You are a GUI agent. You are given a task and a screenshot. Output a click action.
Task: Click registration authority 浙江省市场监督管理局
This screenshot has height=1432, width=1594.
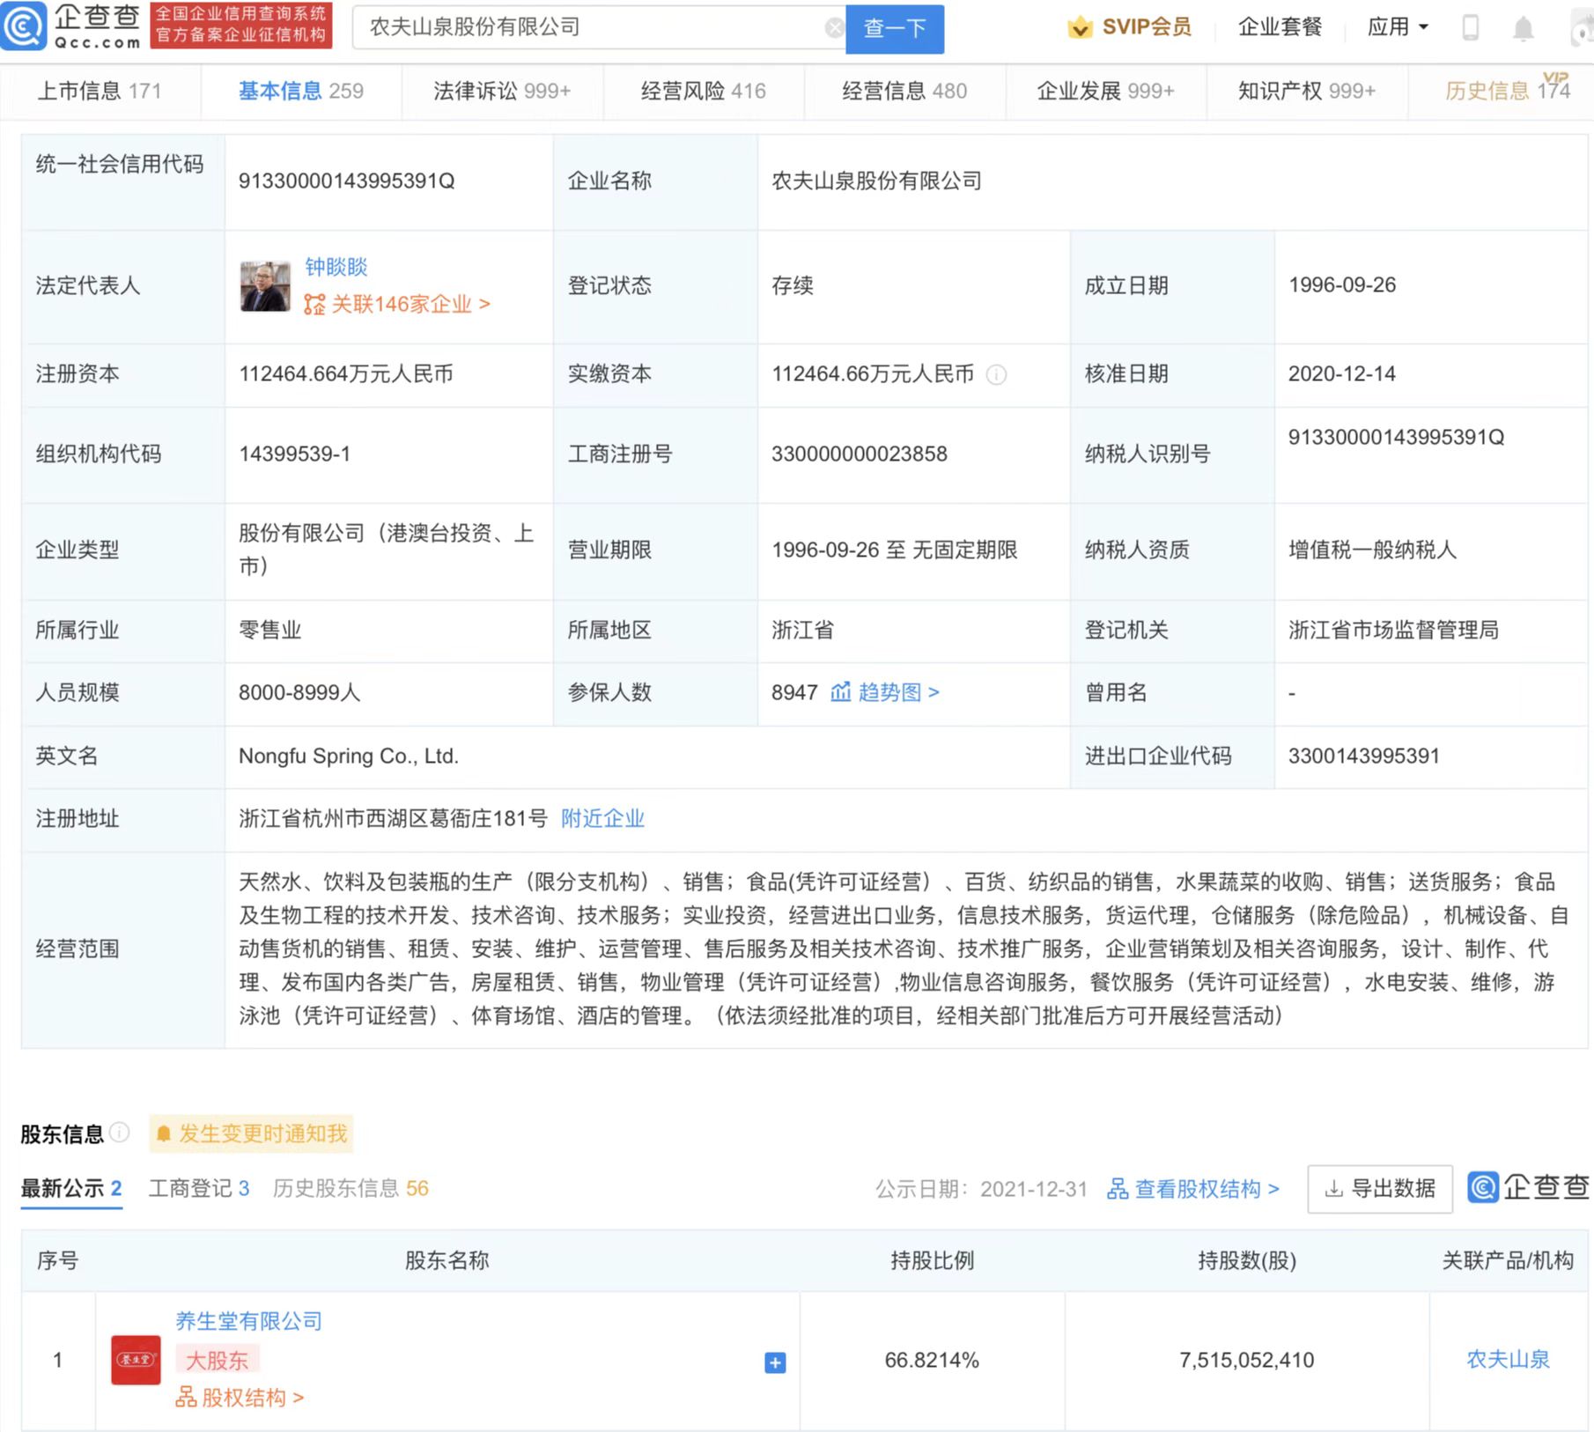pos(1393,631)
